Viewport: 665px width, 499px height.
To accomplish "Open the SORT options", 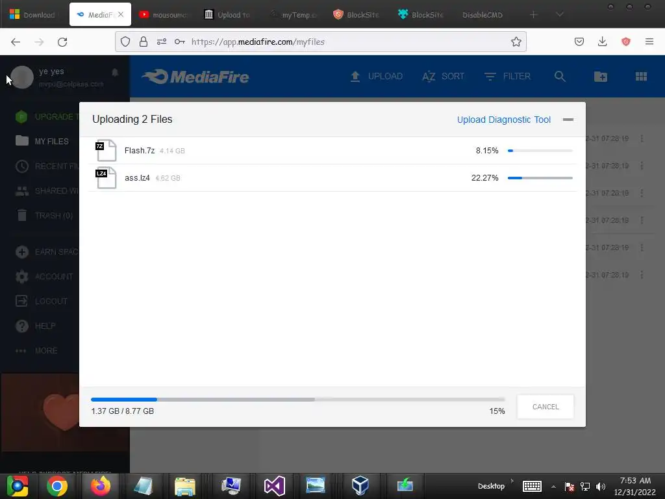I will (443, 77).
